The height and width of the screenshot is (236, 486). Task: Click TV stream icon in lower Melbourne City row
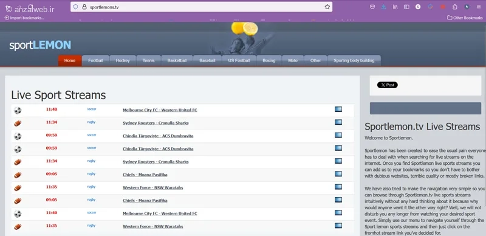(338, 212)
